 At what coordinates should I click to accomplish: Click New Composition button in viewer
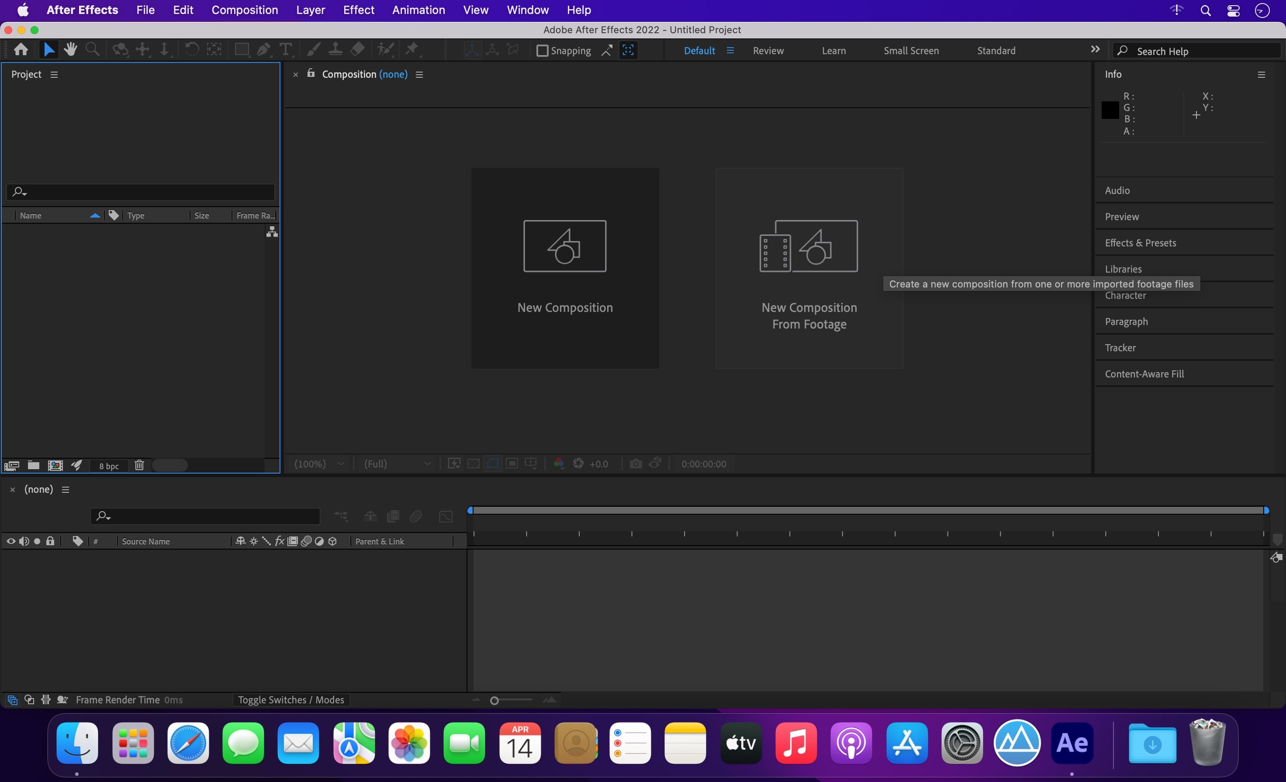point(564,266)
